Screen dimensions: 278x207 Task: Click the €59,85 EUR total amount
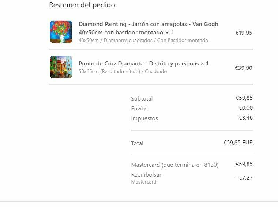[x=238, y=143]
